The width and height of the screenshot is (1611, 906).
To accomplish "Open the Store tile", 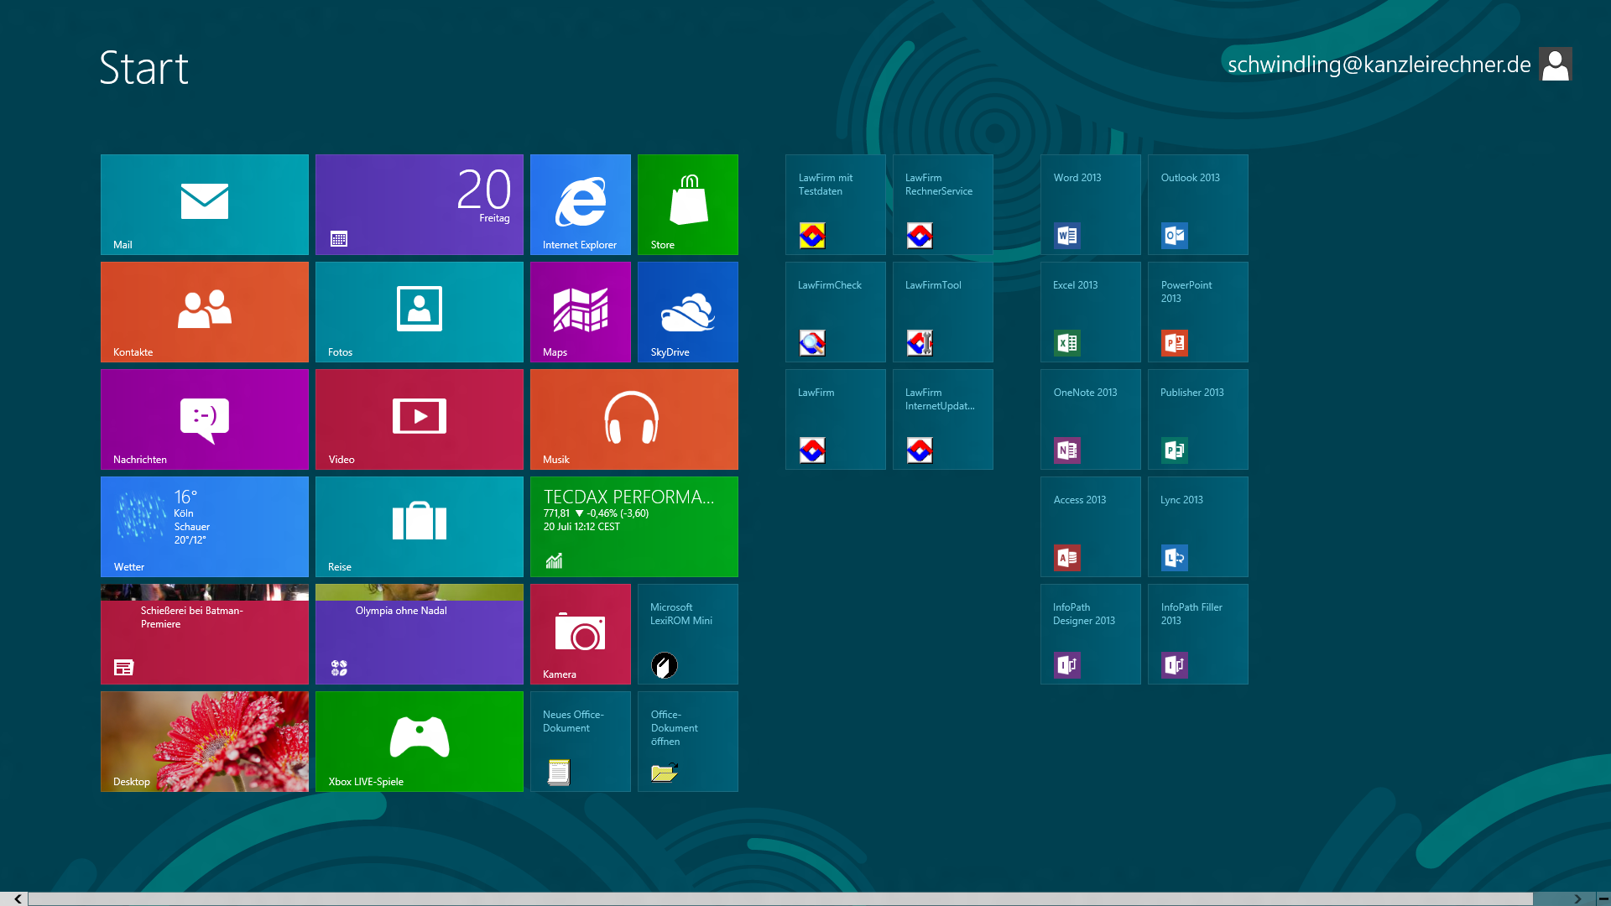I will point(687,205).
